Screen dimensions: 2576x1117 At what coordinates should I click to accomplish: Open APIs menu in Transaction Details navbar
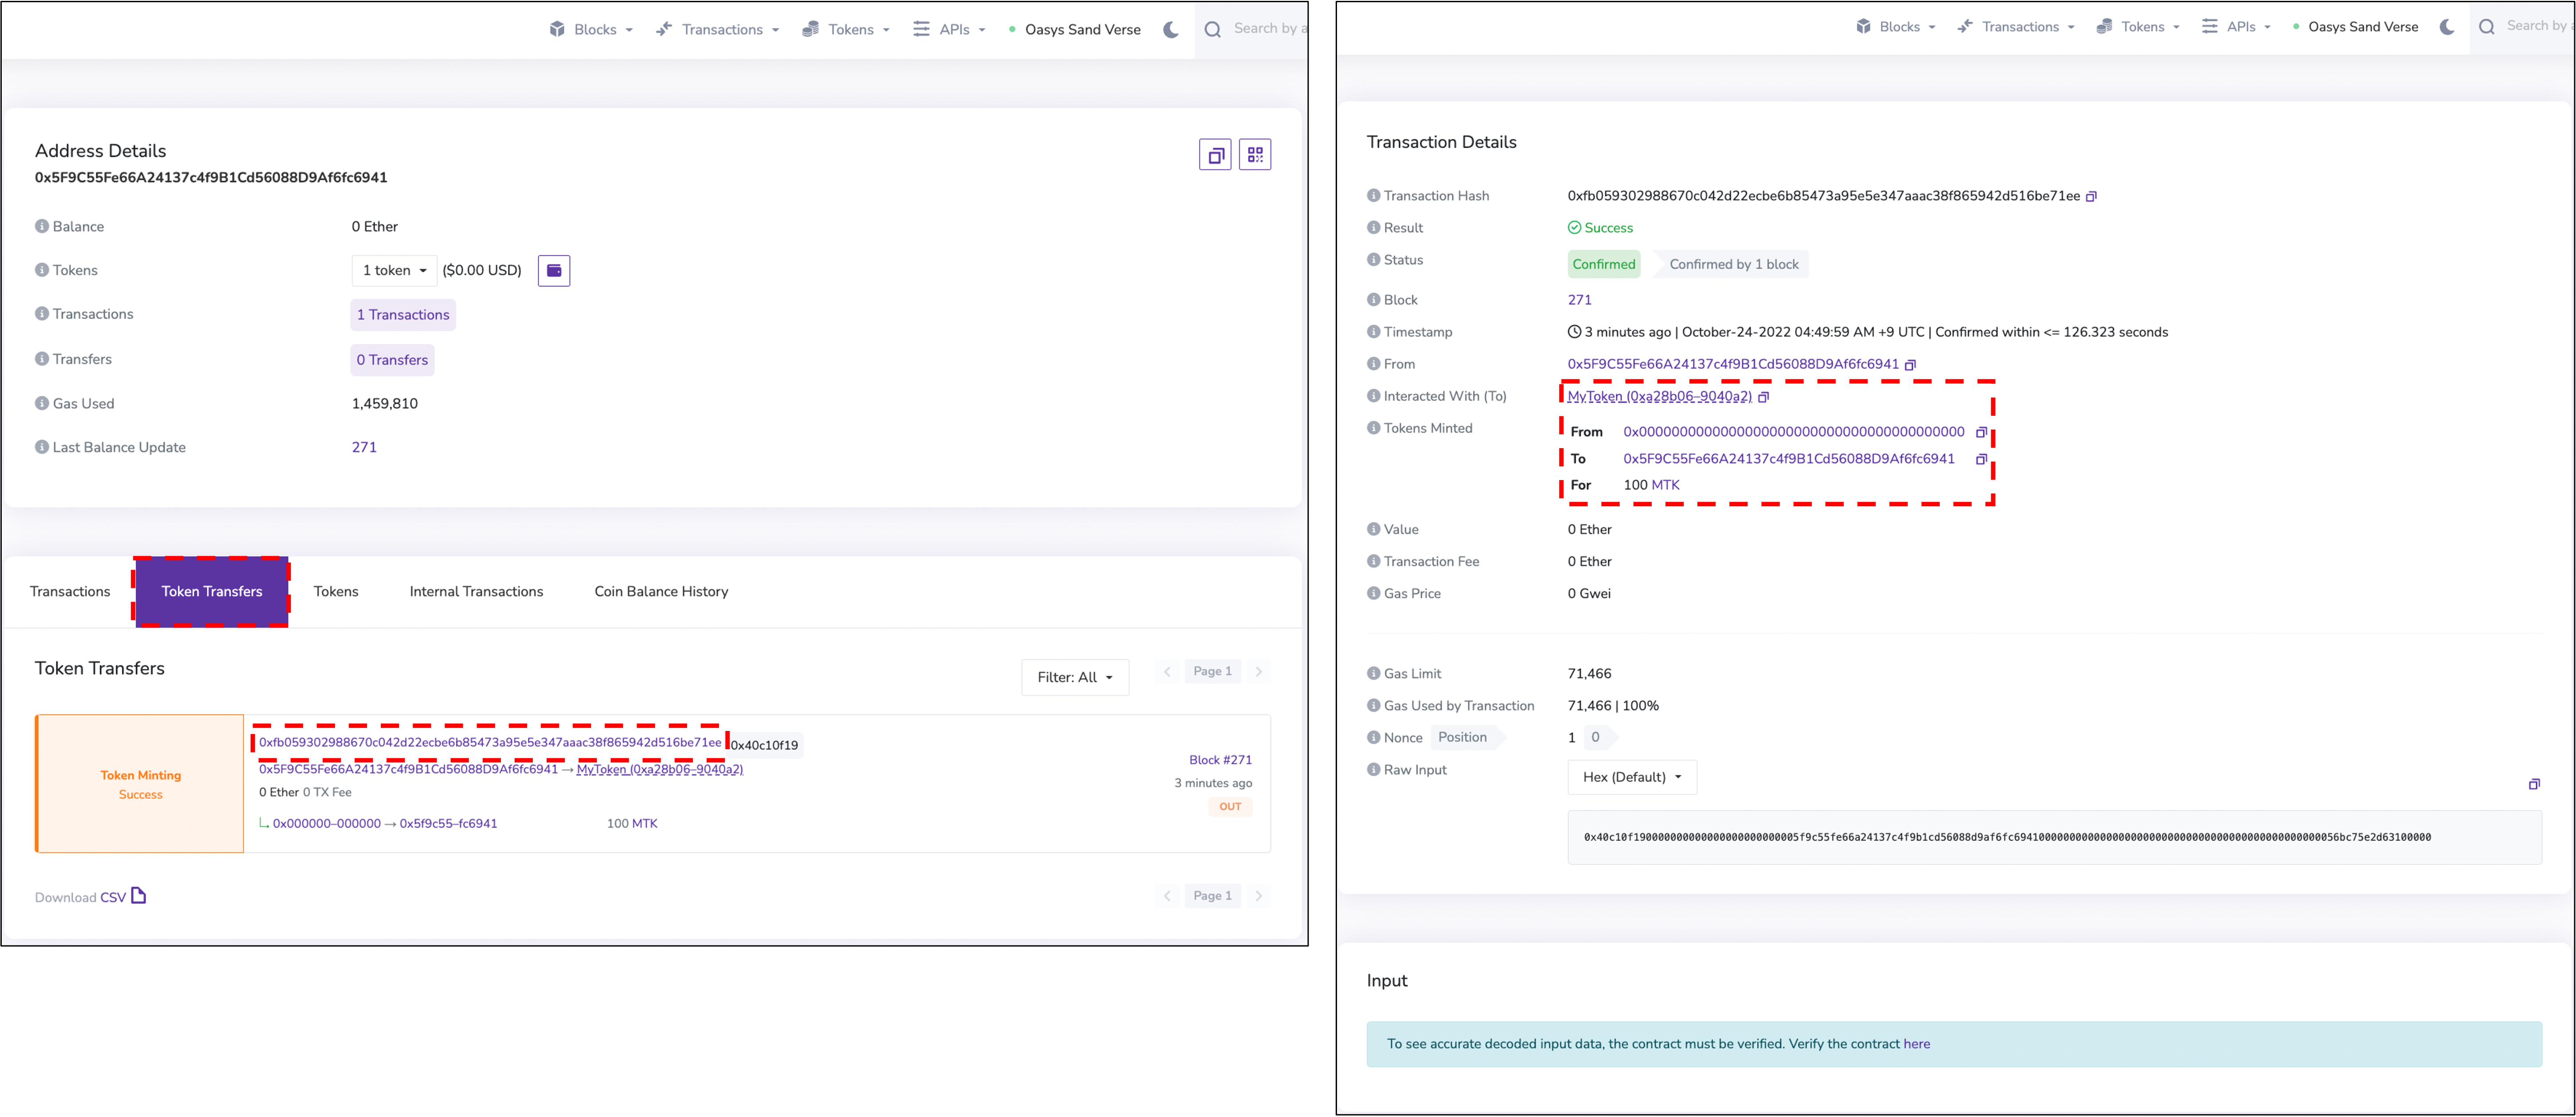click(2236, 27)
